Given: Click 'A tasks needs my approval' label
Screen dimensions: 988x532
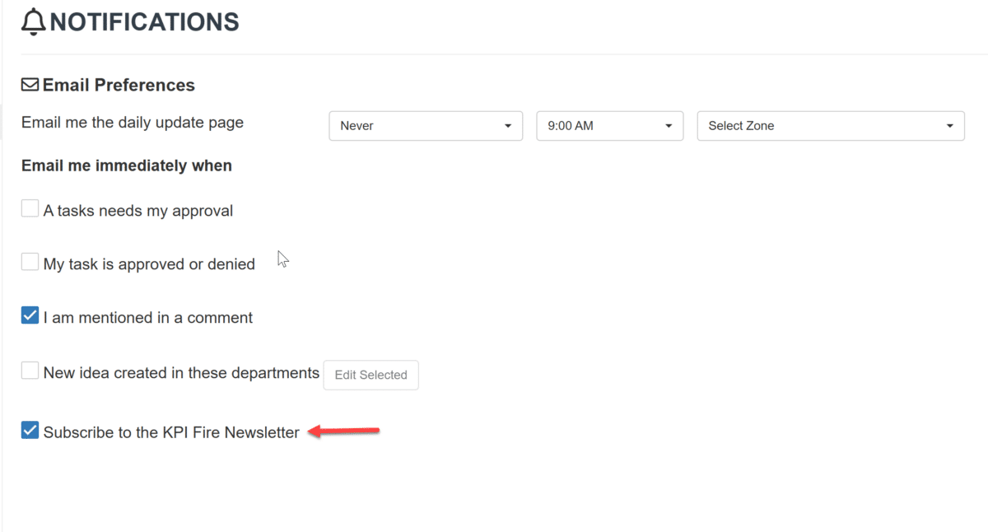Looking at the screenshot, I should 138,211.
